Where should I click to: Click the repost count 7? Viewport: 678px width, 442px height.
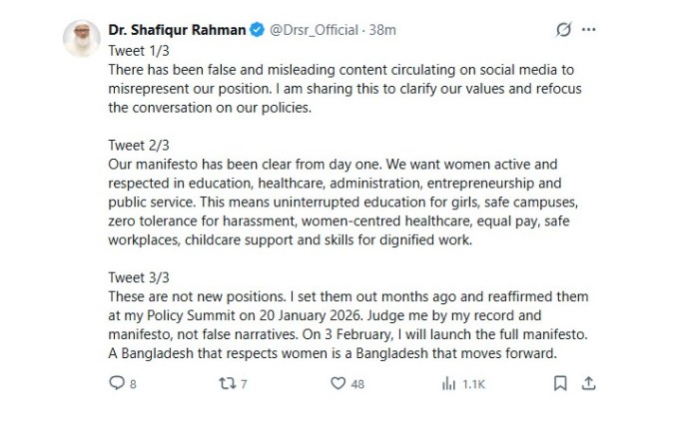(x=243, y=383)
